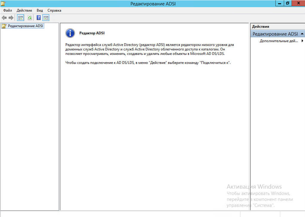
Task: Open the Справка menu
Action: click(54, 10)
